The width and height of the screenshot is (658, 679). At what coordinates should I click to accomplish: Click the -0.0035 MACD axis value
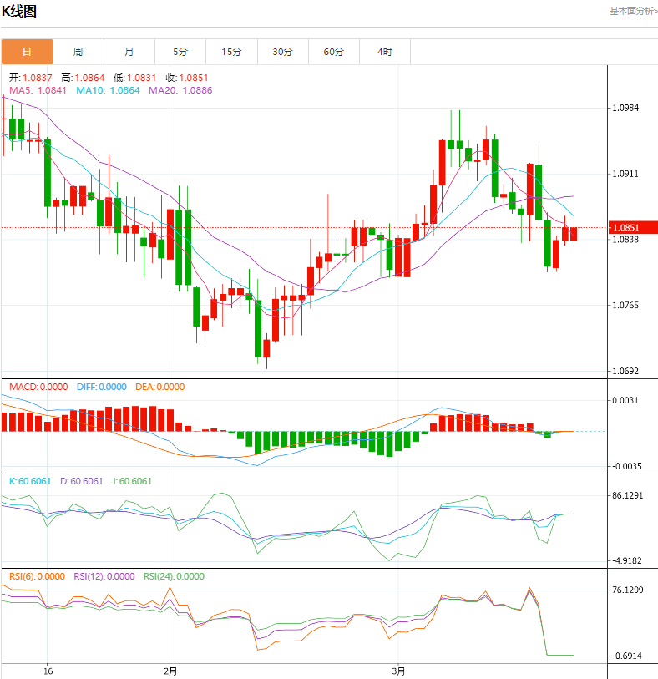(x=627, y=466)
